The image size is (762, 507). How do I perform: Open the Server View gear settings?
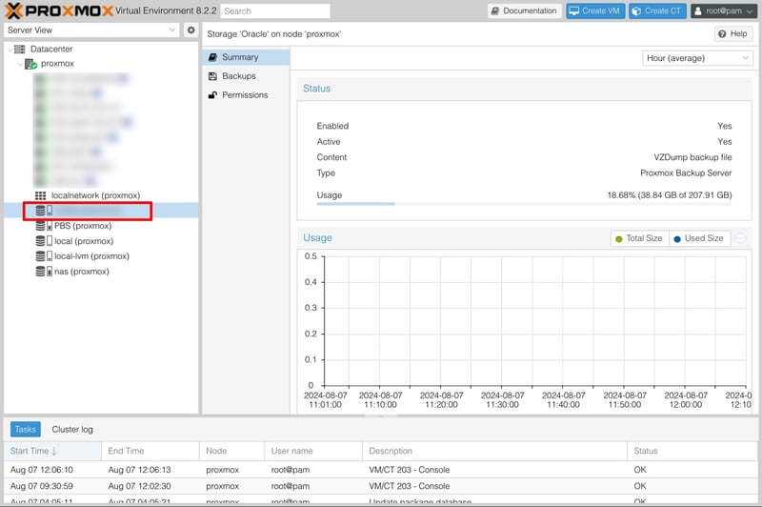(190, 30)
